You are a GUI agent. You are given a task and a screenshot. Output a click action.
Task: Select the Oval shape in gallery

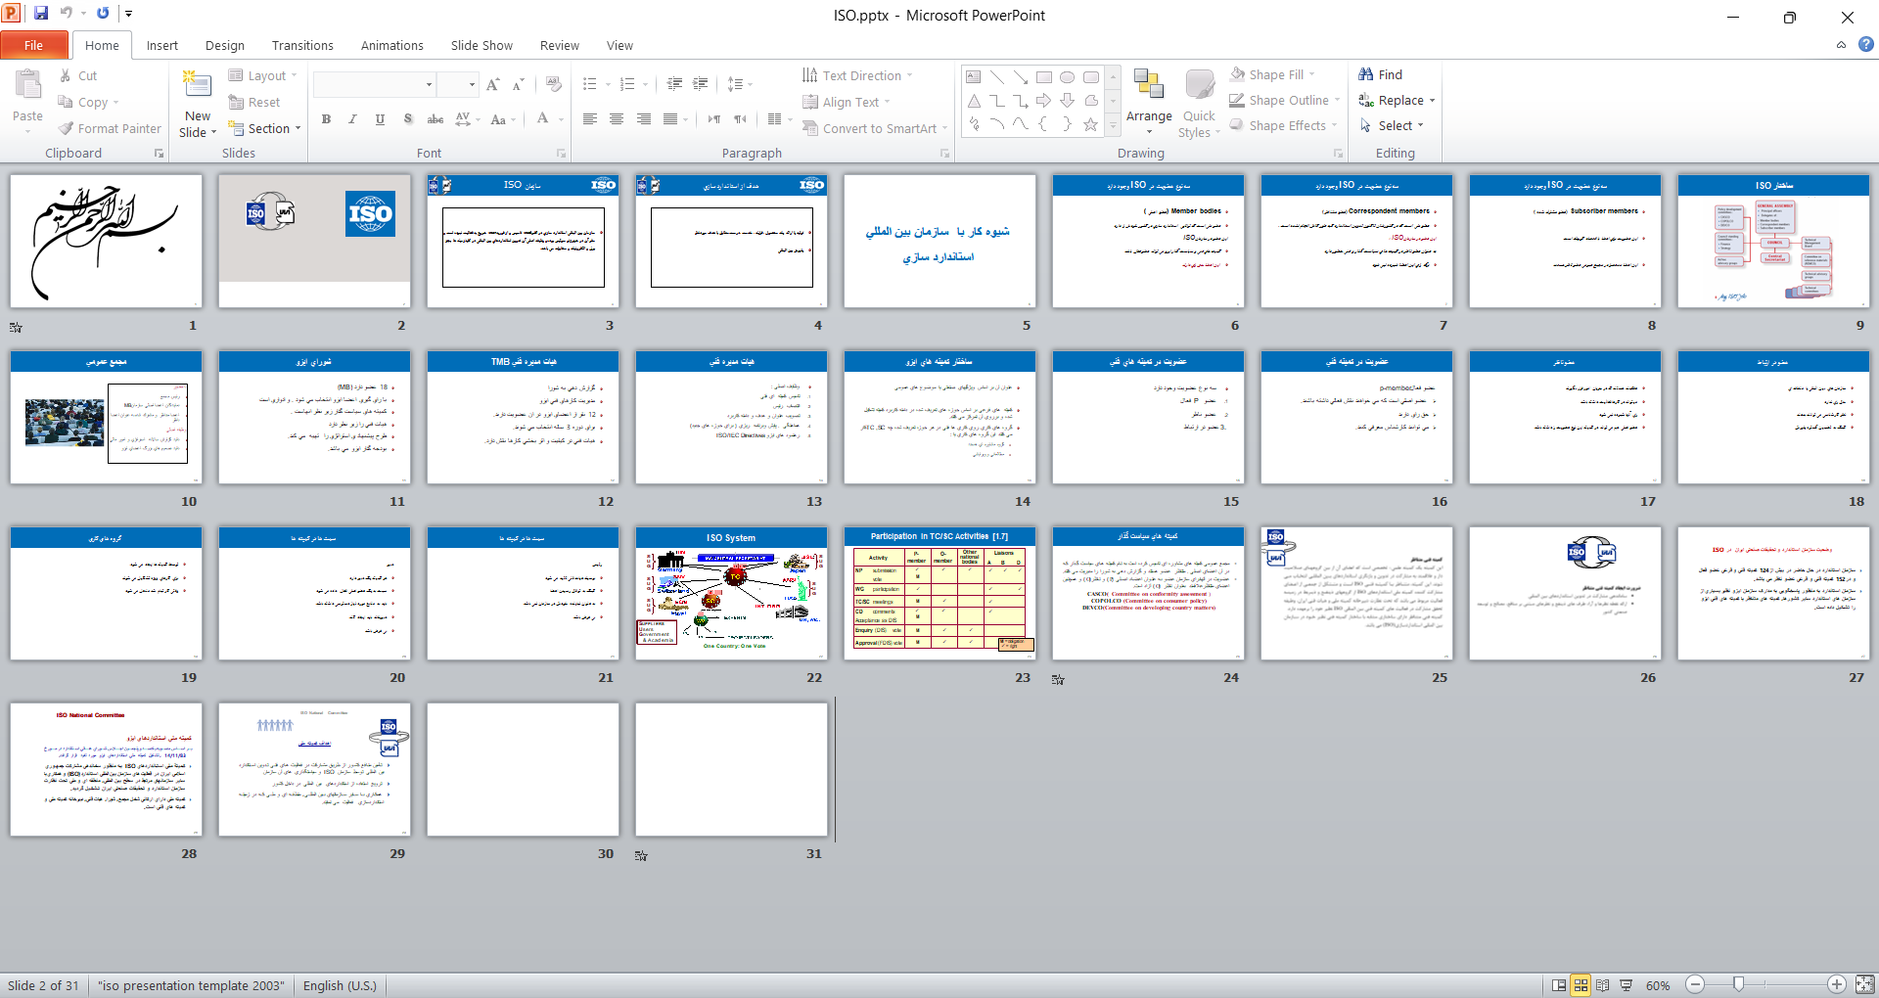pos(1068,76)
